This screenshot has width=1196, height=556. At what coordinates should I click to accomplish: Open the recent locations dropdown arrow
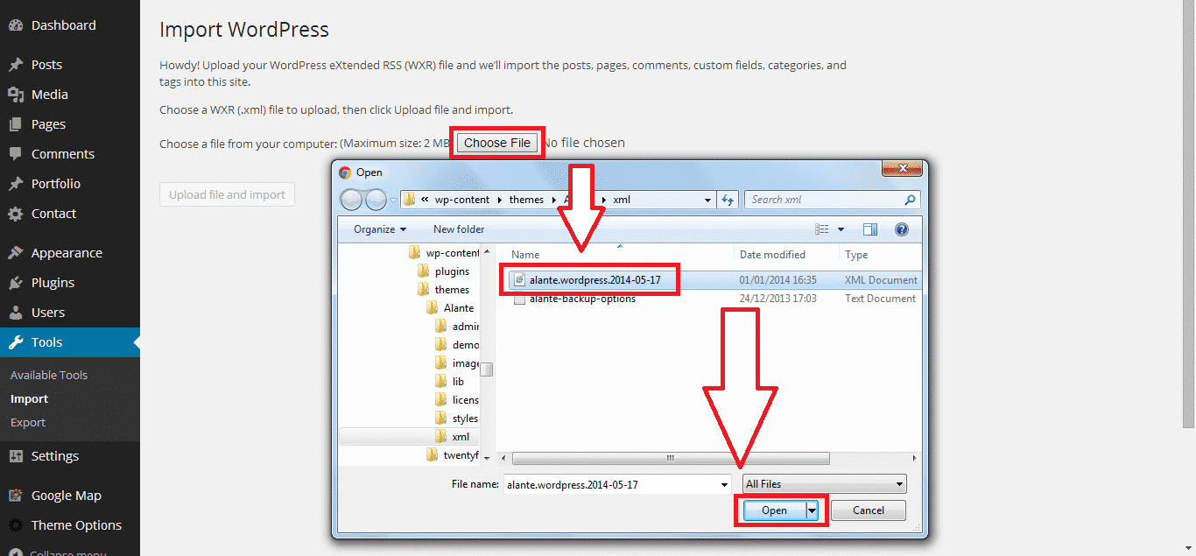tap(394, 200)
